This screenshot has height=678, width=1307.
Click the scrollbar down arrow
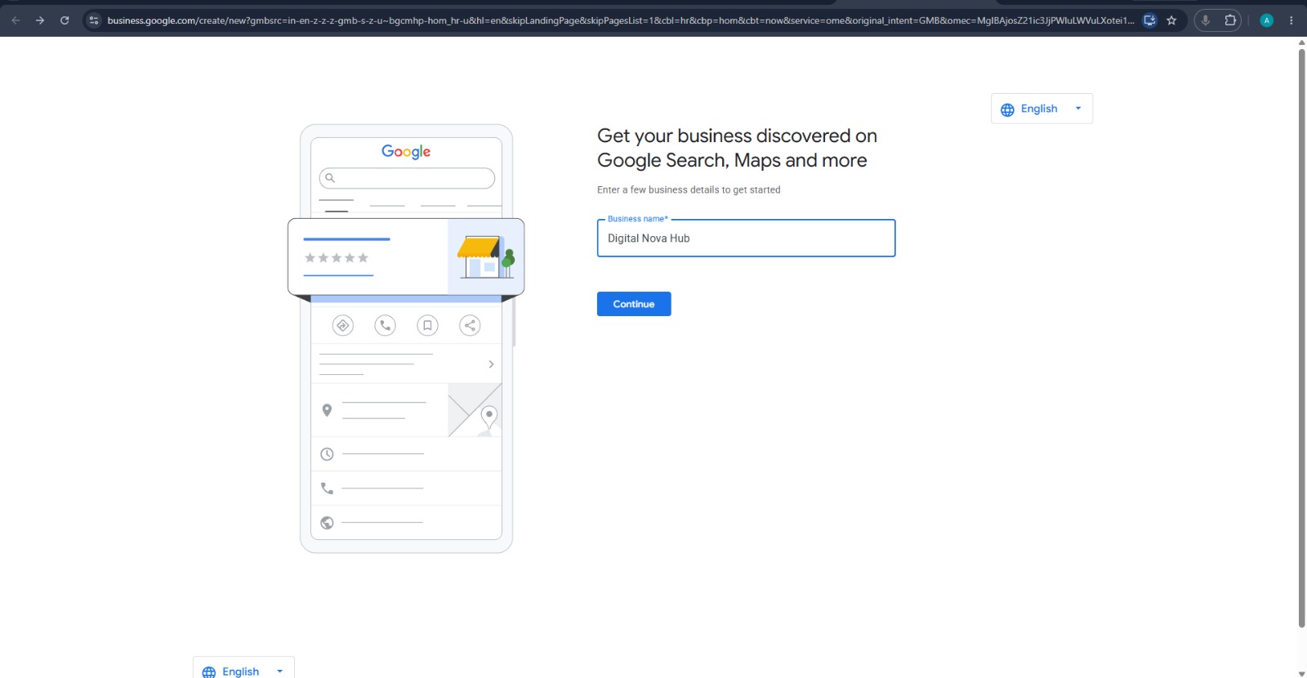(1301, 673)
